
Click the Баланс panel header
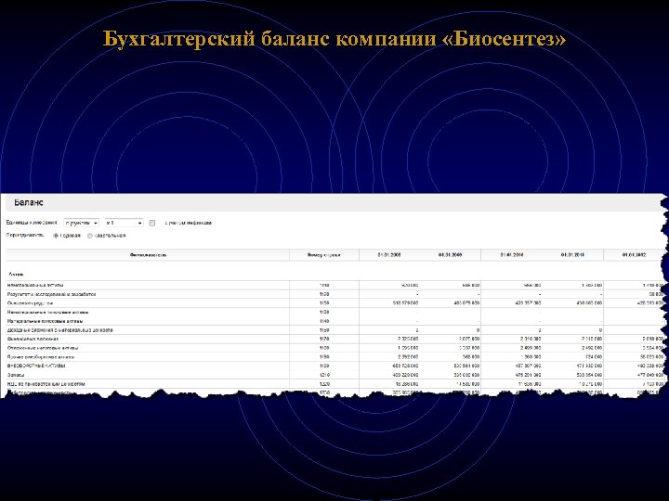[334, 203]
